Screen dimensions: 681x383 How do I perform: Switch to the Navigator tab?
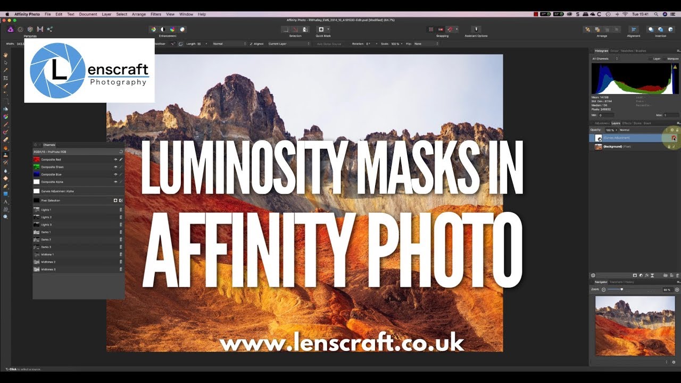pos(601,282)
